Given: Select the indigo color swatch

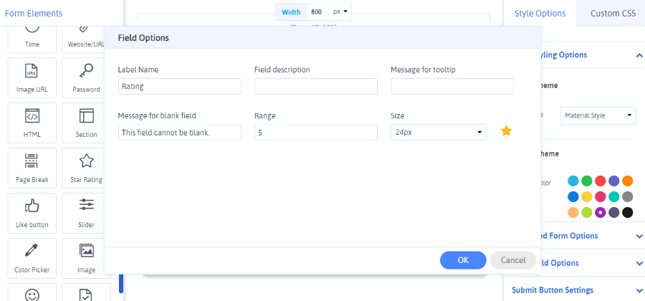Looking at the screenshot, I should pyautogui.click(x=613, y=181).
